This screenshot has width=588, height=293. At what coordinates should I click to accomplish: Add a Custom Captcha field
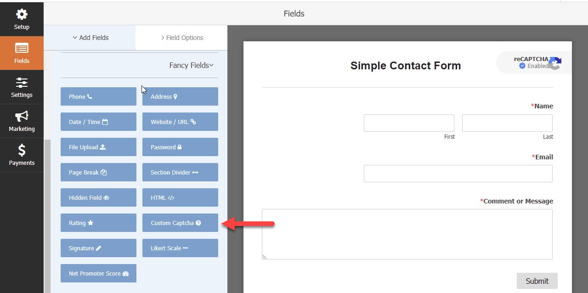click(180, 223)
